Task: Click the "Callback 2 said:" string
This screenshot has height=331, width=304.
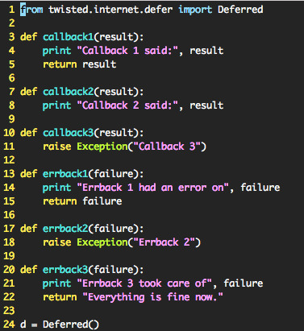Action: (x=127, y=106)
